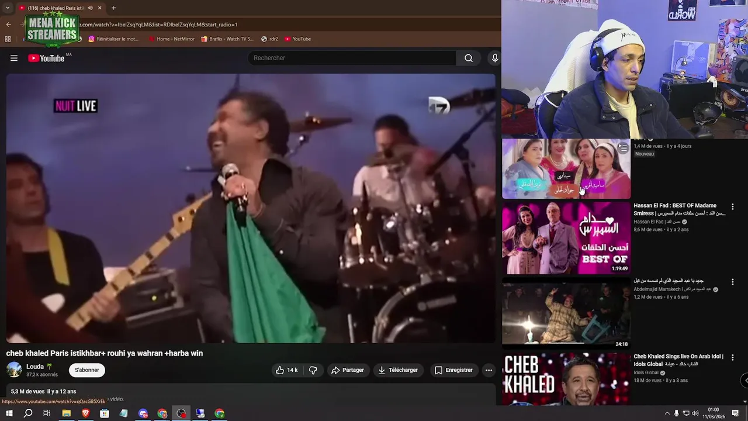The height and width of the screenshot is (421, 748).
Task: Open the Louda channel avatar
Action: click(14, 370)
